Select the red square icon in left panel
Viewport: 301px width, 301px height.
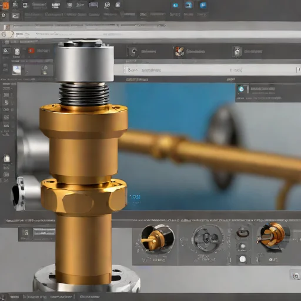(31, 51)
